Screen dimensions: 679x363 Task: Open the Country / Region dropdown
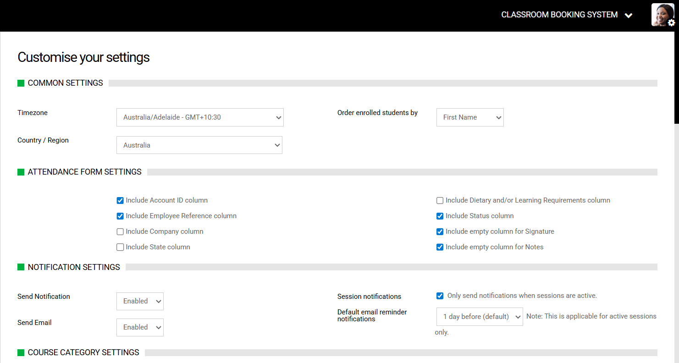click(x=199, y=145)
